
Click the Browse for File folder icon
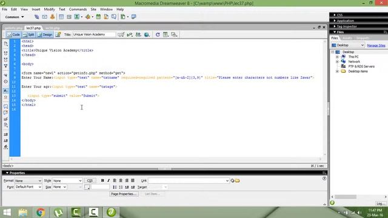tap(238, 180)
